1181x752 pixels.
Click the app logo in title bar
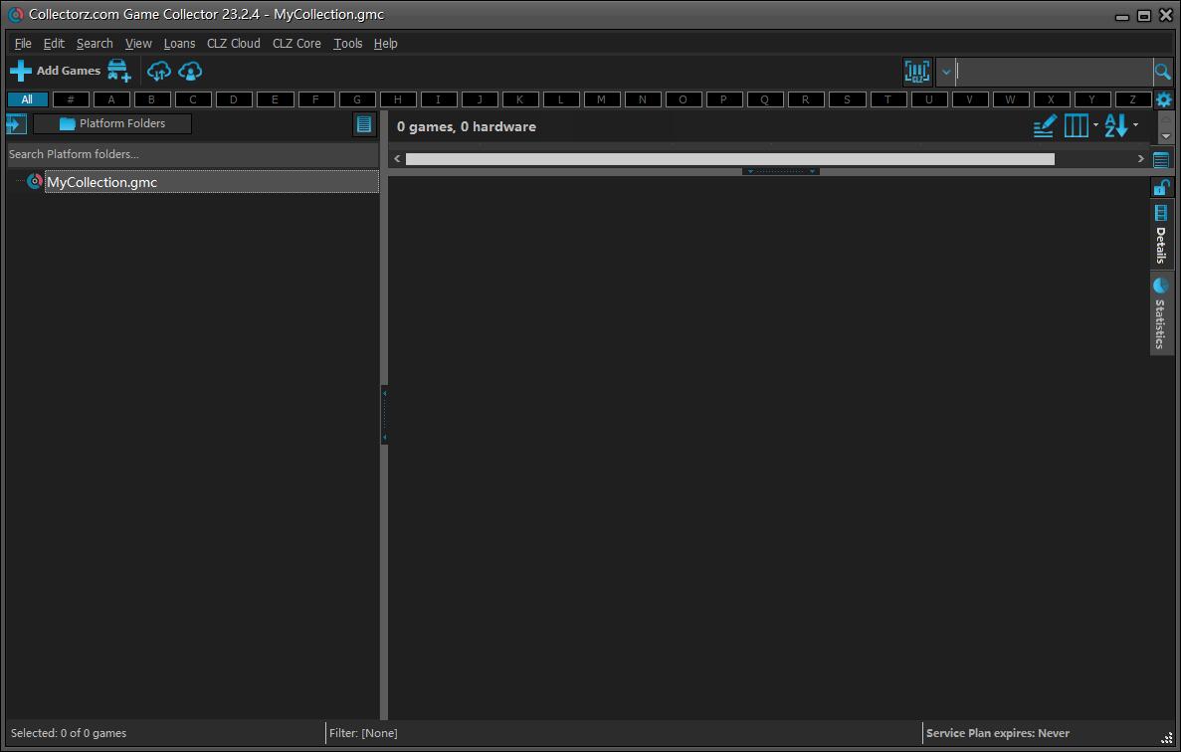click(15, 14)
